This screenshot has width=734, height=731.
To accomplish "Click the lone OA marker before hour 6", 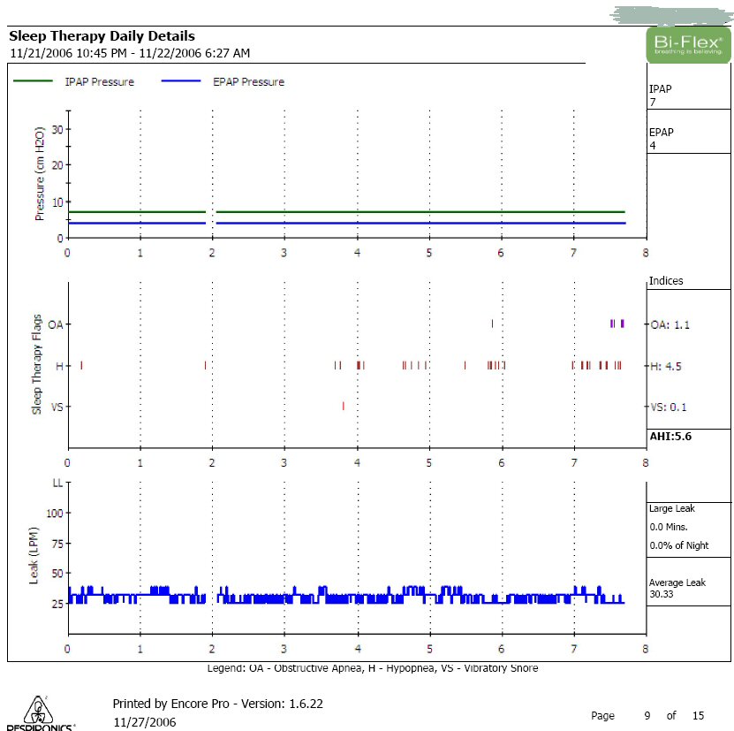I will click(492, 324).
